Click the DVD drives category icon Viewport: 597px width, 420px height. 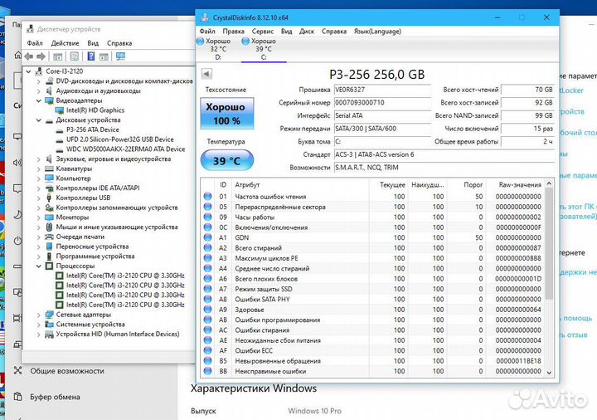pyautogui.click(x=49, y=81)
